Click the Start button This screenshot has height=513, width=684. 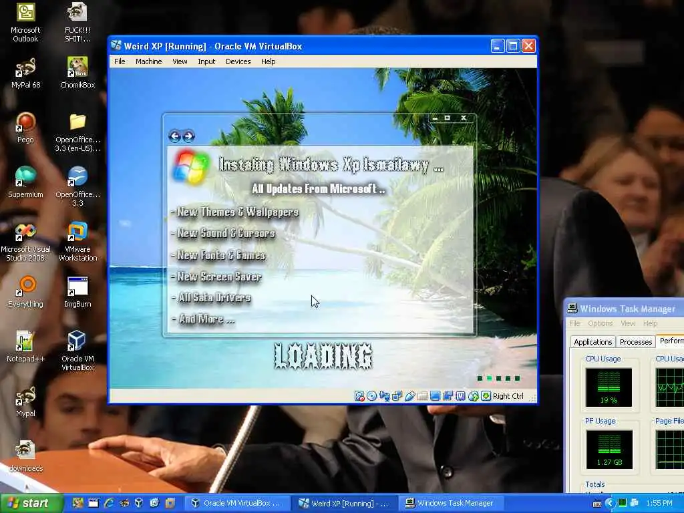click(31, 504)
